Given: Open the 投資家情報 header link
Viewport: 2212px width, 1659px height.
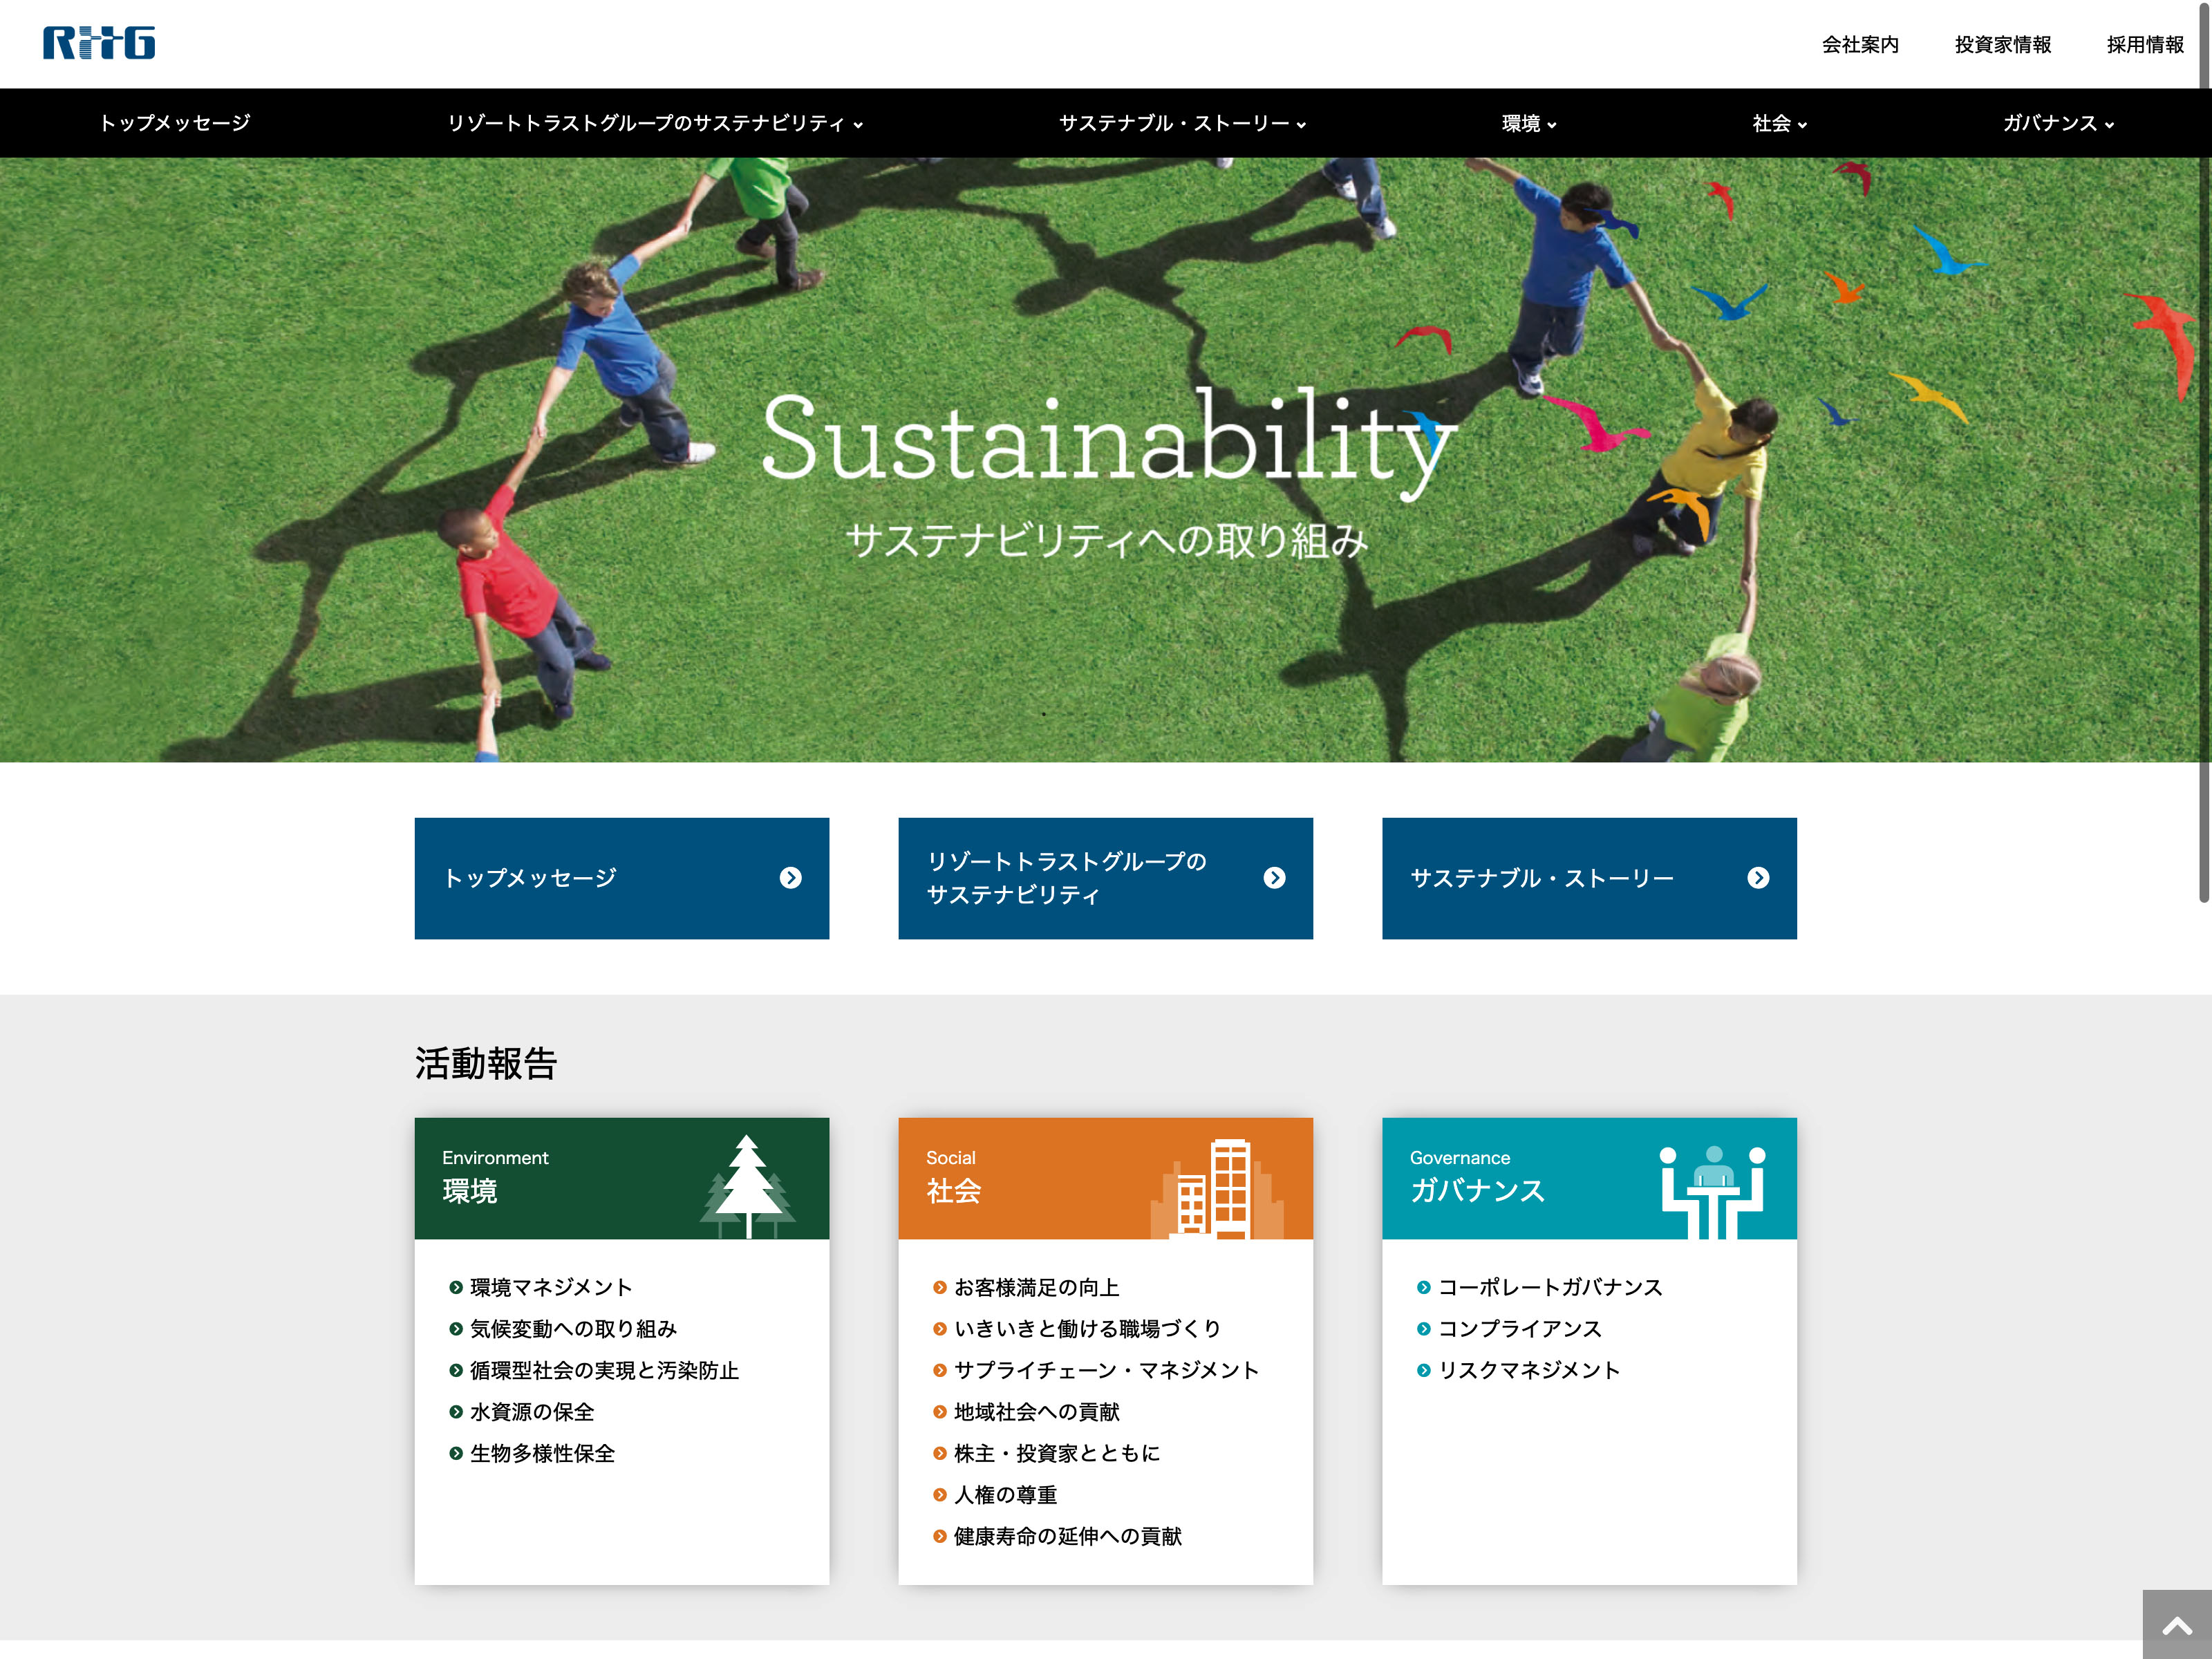Looking at the screenshot, I should [2002, 45].
